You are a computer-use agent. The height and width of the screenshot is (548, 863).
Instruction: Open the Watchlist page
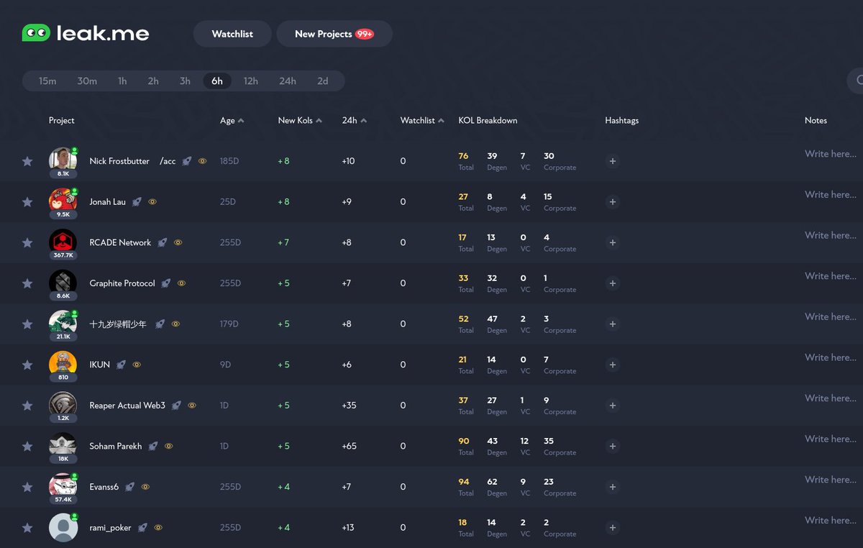(x=232, y=33)
